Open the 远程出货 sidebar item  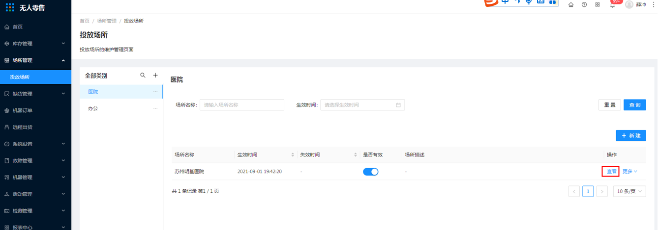tap(35, 127)
